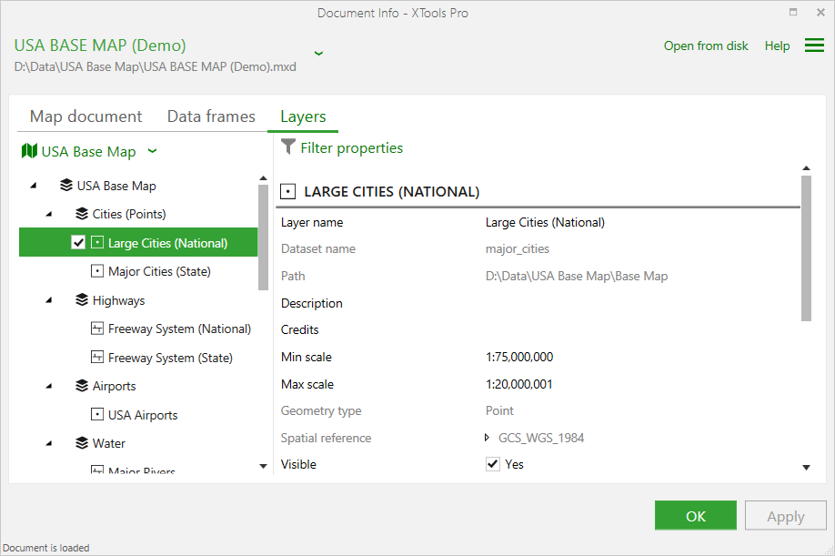
Task: Click the Layer name value Large Cities (National)
Action: [x=545, y=222]
